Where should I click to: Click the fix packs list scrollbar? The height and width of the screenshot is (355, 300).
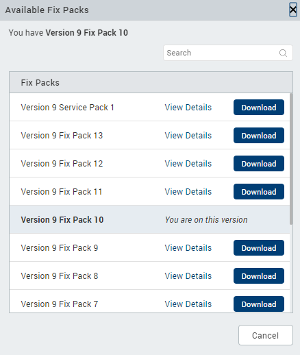(291, 159)
